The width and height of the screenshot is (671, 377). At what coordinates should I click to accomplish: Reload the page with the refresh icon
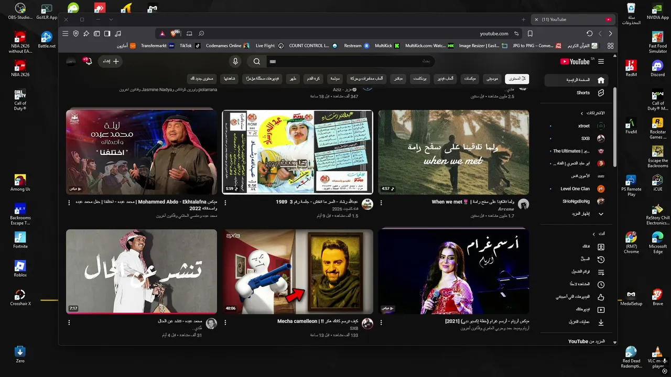coord(590,34)
